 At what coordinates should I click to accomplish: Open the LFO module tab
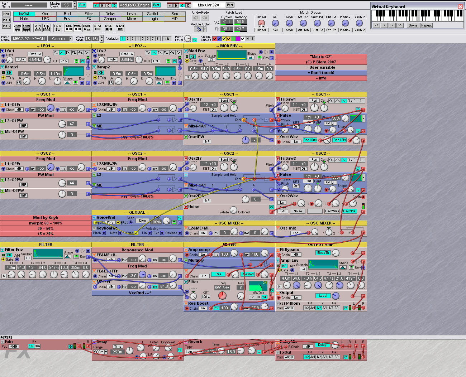pyautogui.click(x=46, y=19)
